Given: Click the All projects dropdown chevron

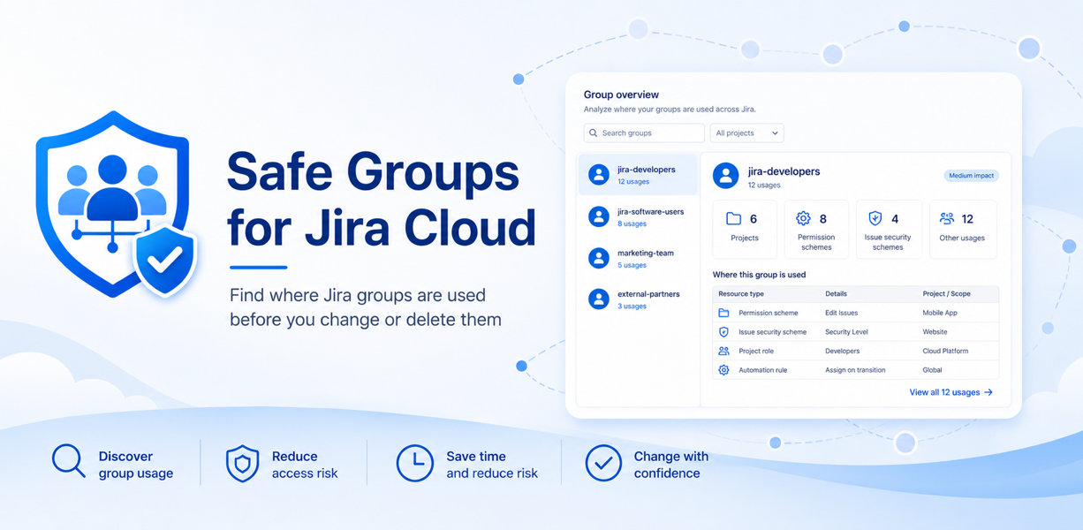Looking at the screenshot, I should (775, 133).
